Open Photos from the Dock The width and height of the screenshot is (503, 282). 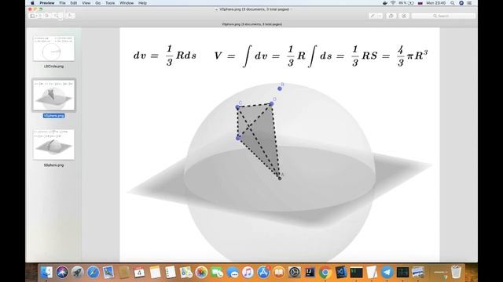point(201,273)
